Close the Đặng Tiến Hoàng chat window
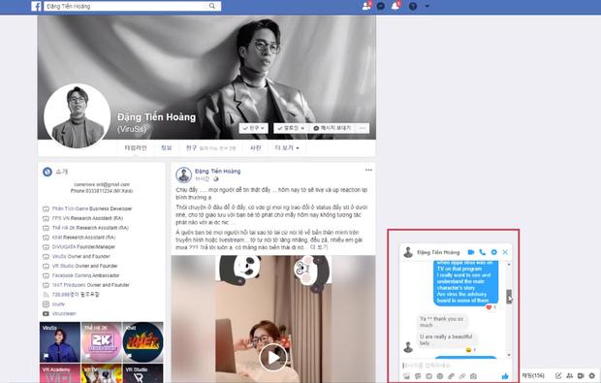 [x=505, y=252]
